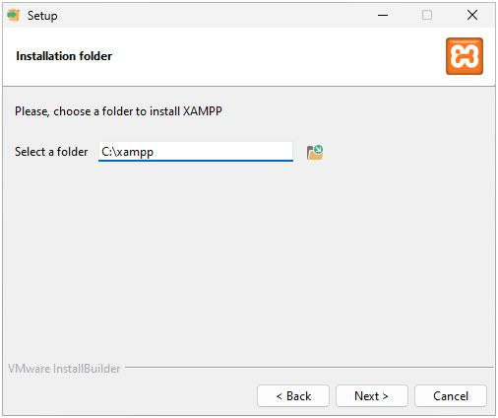This screenshot has height=418, width=498.
Task: Place cursor after 'xampp' in path field
Action: pyautogui.click(x=154, y=152)
